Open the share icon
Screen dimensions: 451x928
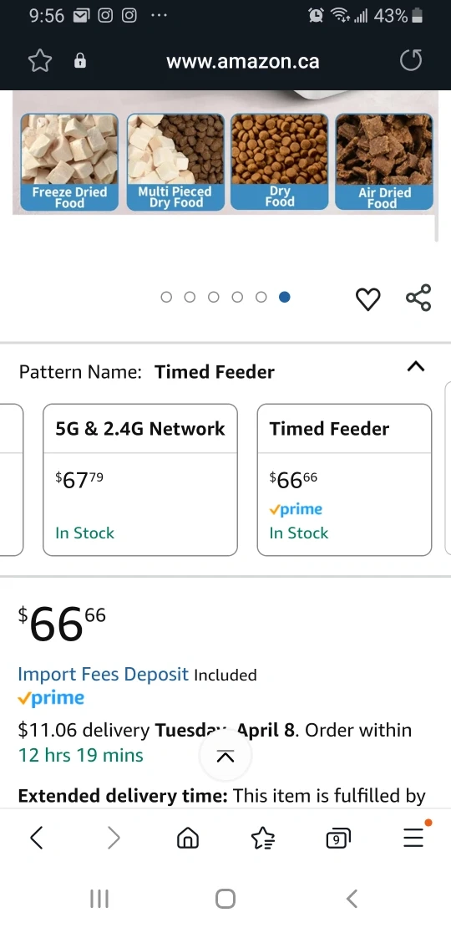(418, 298)
